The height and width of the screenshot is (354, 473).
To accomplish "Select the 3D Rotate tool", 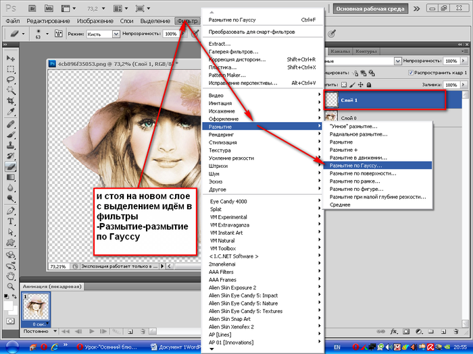I will tap(11, 255).
